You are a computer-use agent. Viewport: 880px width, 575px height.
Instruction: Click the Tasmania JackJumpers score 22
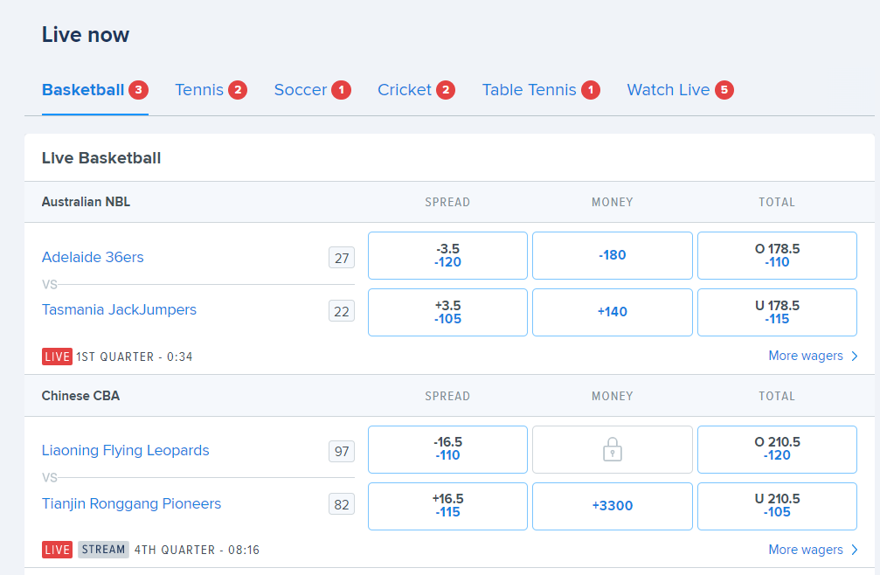342,311
